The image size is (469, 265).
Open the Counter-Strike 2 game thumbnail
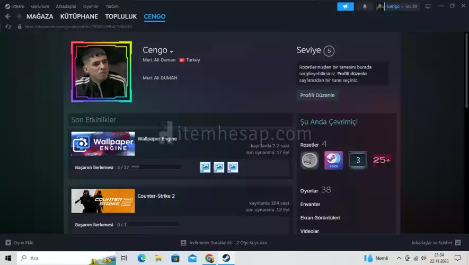point(103,201)
